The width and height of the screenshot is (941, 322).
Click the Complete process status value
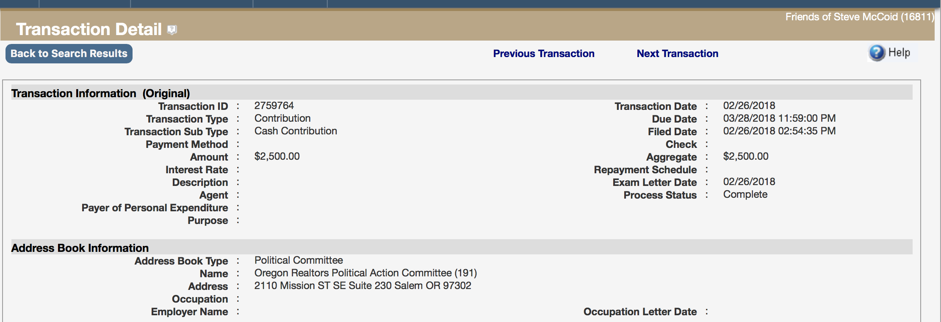tap(745, 194)
